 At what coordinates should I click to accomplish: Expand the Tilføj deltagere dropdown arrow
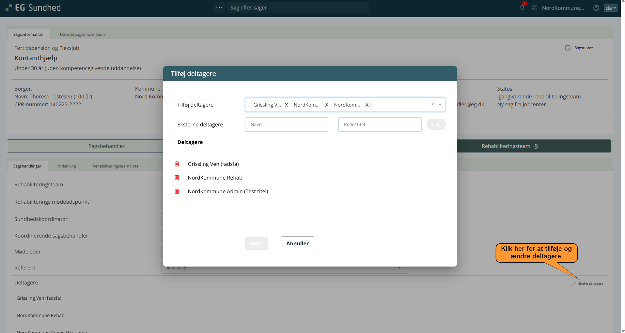(440, 105)
